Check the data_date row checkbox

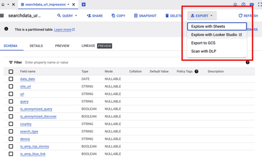coord(11,79)
